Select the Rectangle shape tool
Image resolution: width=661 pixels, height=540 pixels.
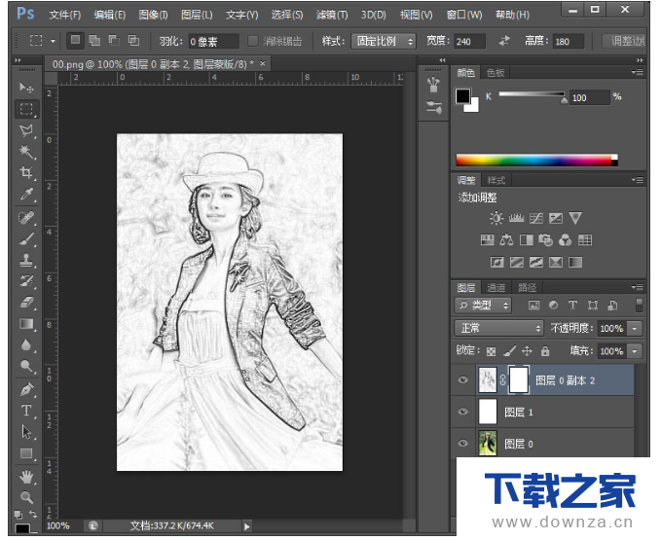(x=26, y=453)
